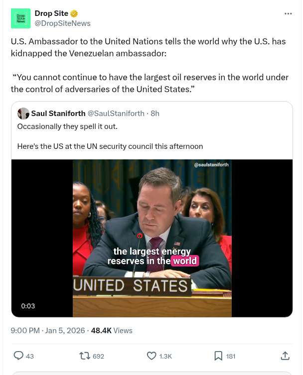Screen dimensions: 303x375
Task: Click the Drop Site display name
Action: pos(51,13)
